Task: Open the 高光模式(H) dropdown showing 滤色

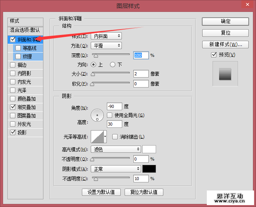Action: point(116,149)
